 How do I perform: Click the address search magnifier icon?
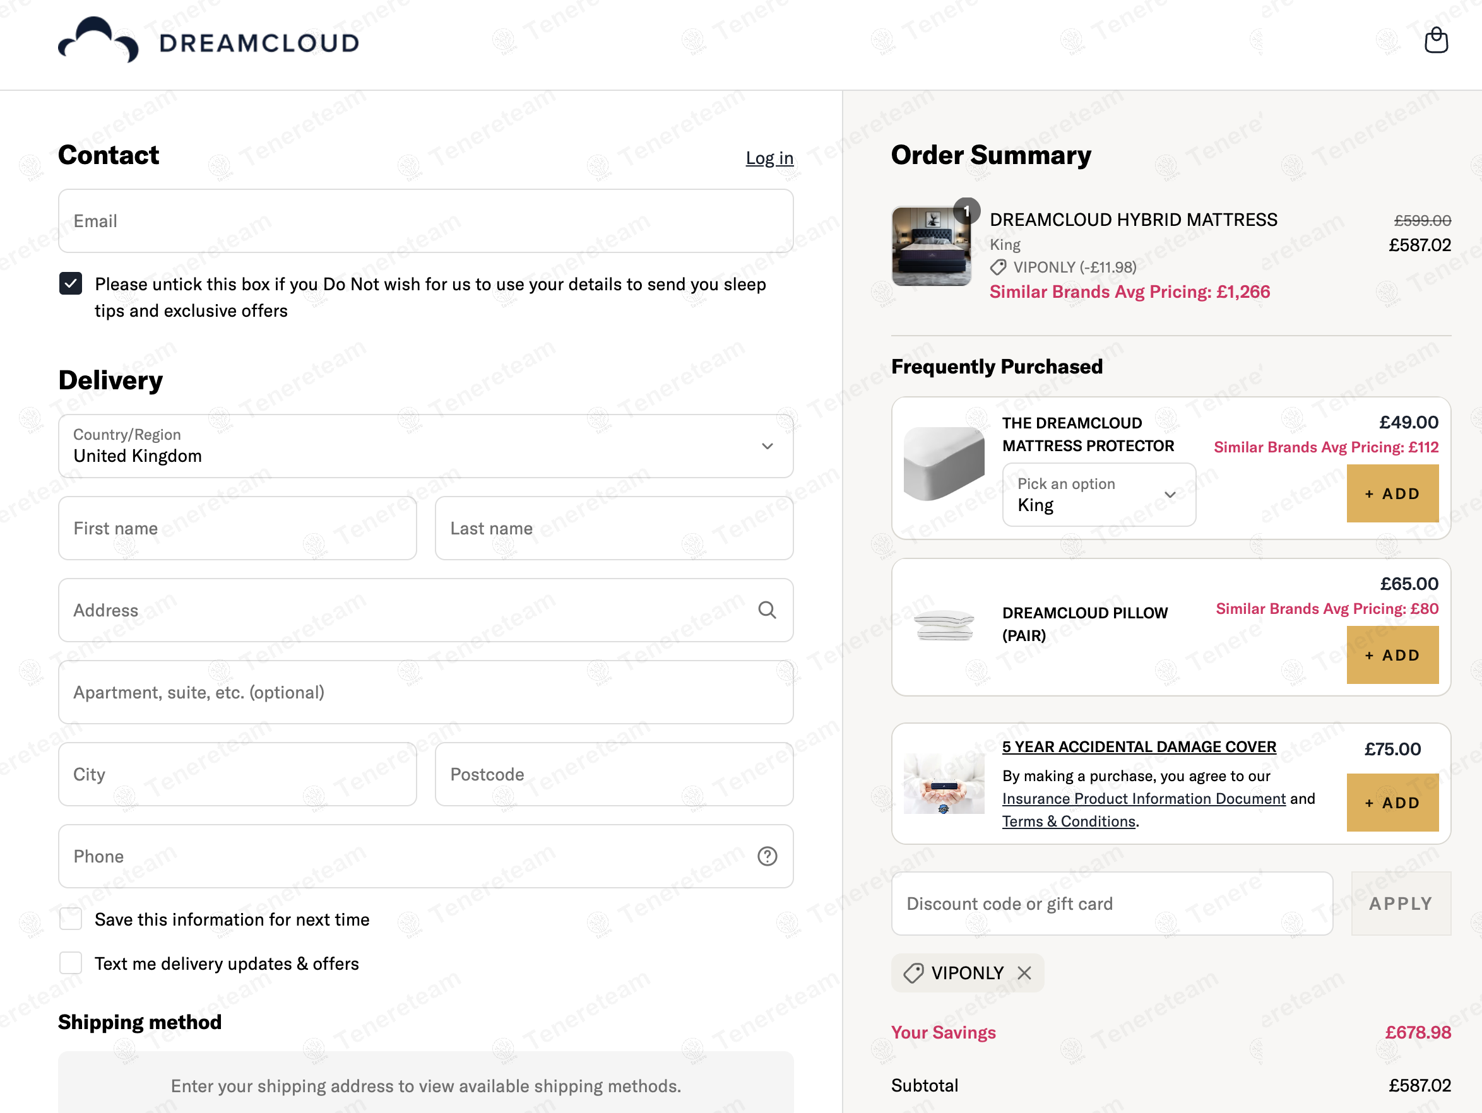click(x=767, y=610)
